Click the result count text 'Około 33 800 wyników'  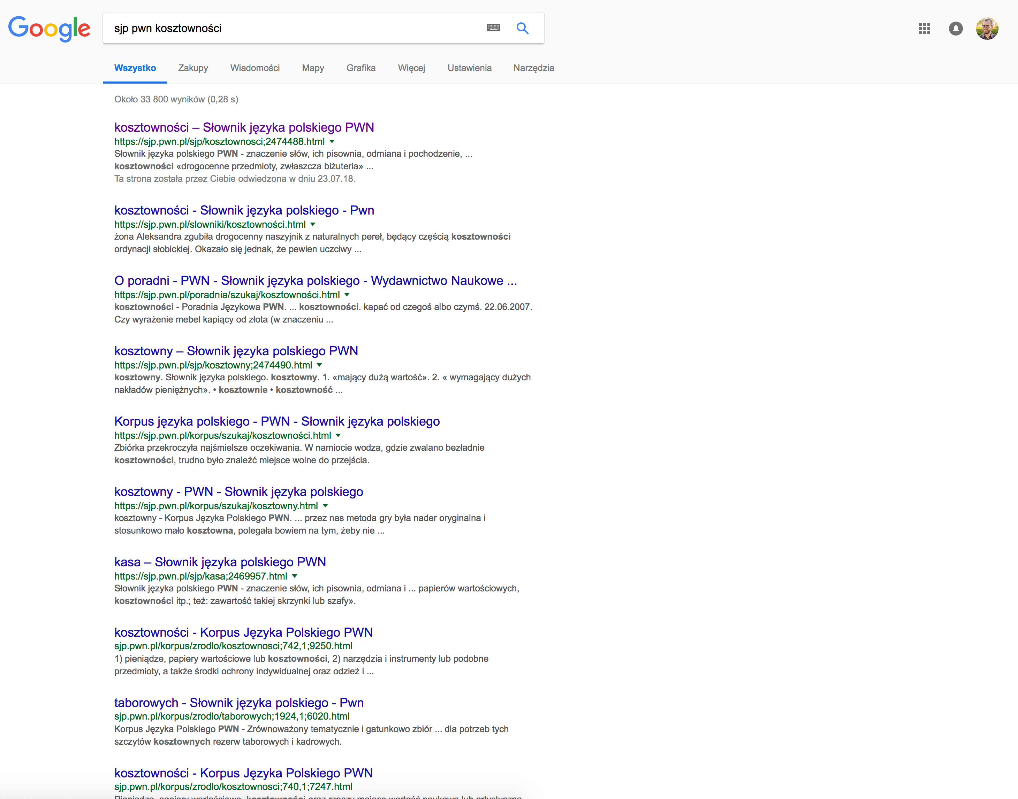click(x=160, y=99)
